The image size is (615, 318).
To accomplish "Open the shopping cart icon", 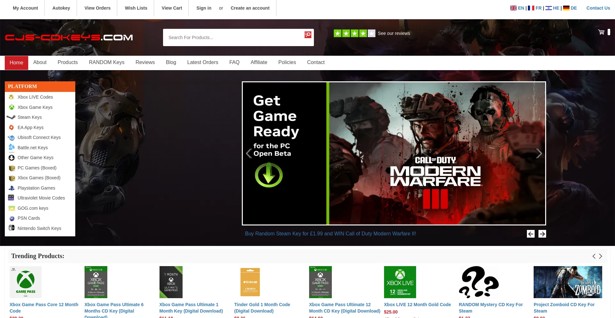I will (x=601, y=32).
